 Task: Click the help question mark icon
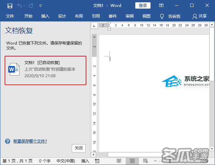coord(8,141)
